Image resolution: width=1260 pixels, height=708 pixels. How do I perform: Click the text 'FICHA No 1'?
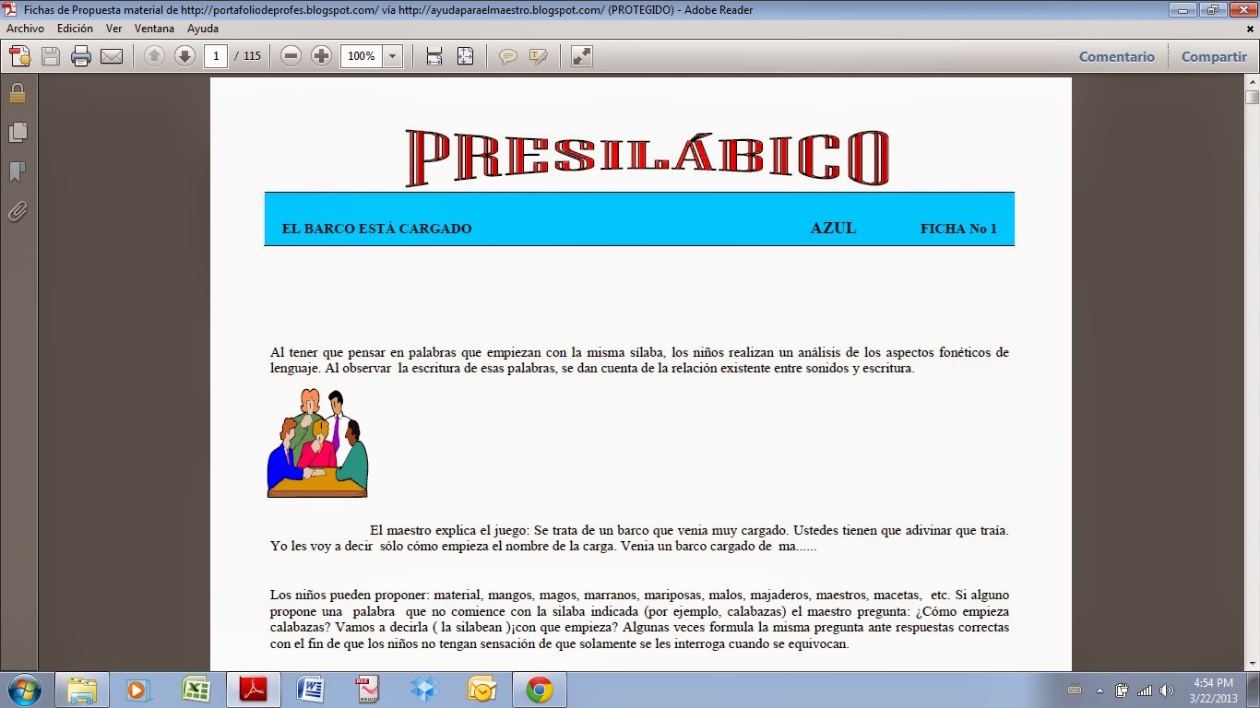point(958,229)
